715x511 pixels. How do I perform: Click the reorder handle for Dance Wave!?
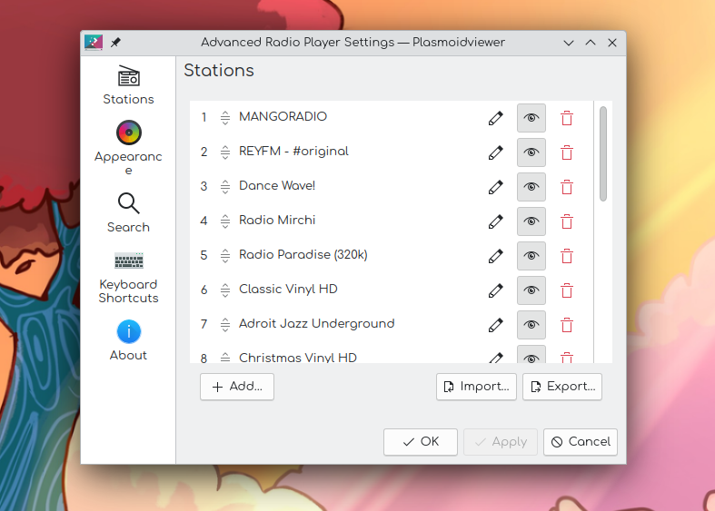[x=225, y=187]
